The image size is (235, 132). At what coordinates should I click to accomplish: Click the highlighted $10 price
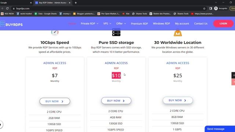(116, 76)
